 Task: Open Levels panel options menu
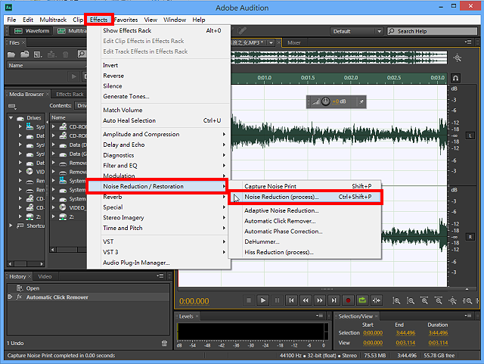(319, 316)
